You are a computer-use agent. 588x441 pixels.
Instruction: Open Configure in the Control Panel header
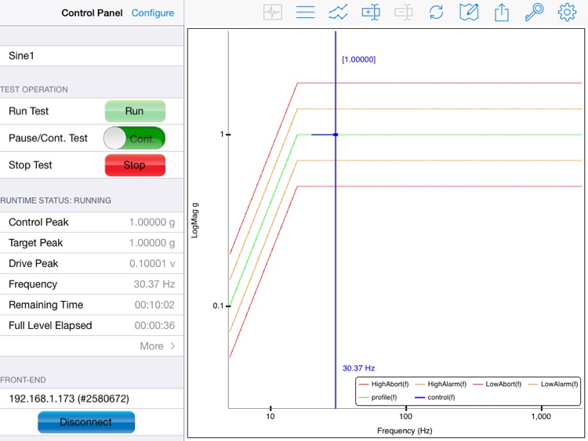point(153,13)
